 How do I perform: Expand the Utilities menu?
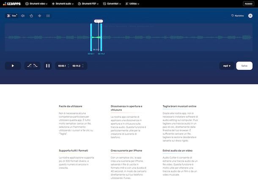132,4
